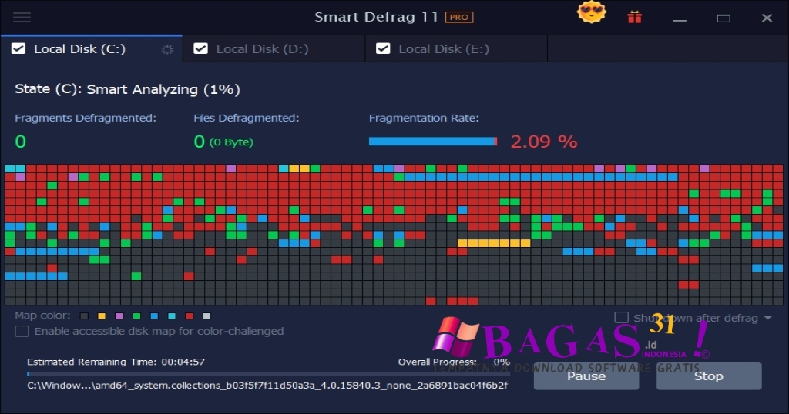Screen dimensions: 789x414
Task: Select the green map color swatch
Action: click(x=136, y=316)
